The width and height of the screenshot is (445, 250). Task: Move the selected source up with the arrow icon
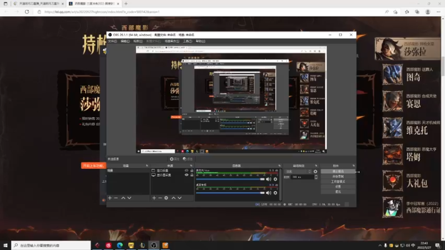point(173,198)
